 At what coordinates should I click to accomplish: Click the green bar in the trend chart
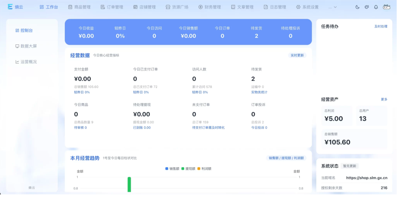point(129,184)
